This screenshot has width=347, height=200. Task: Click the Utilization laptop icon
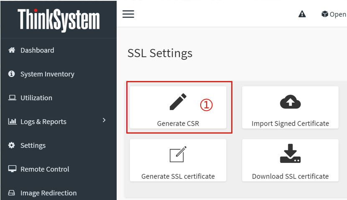pos(12,98)
